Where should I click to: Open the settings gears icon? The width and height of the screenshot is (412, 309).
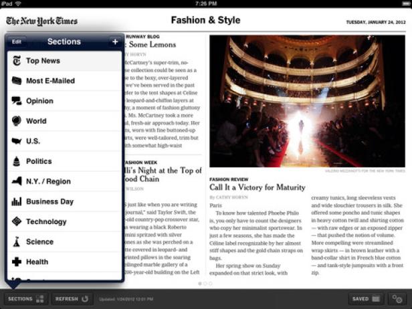(x=397, y=299)
